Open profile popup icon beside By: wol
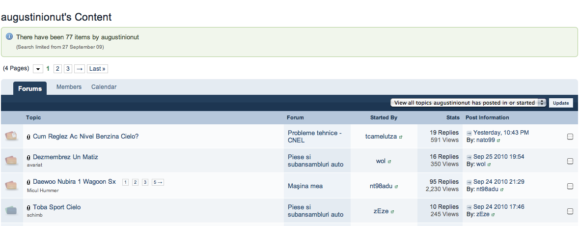The height and width of the screenshot is (226, 580). click(x=489, y=165)
